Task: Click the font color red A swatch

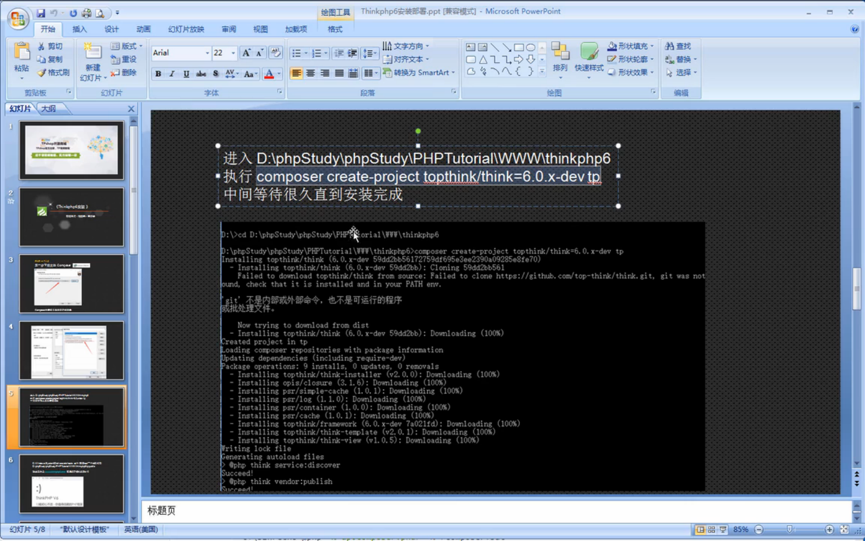Action: [269, 74]
